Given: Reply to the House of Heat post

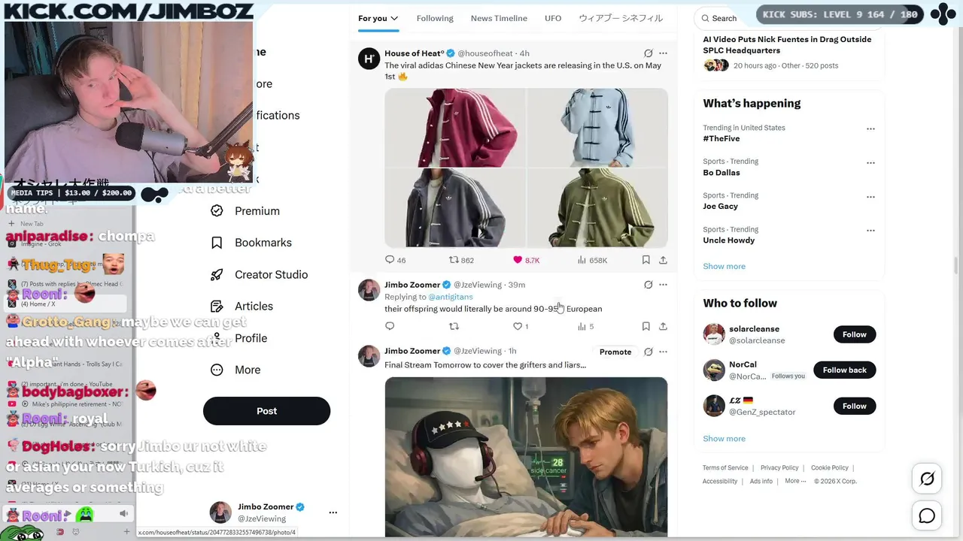Looking at the screenshot, I should pos(395,260).
